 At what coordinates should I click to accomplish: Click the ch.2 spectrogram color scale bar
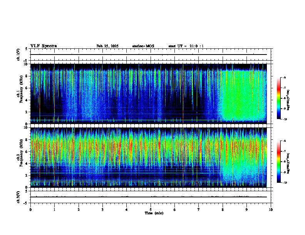[x=279, y=162]
